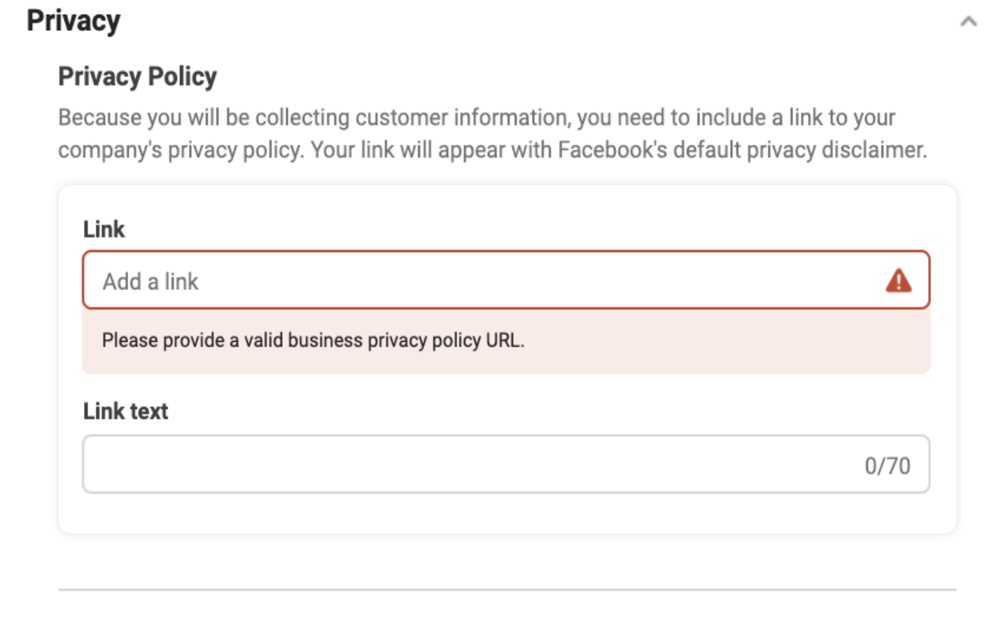Click 'Because you will be collecting' text

(x=203, y=118)
